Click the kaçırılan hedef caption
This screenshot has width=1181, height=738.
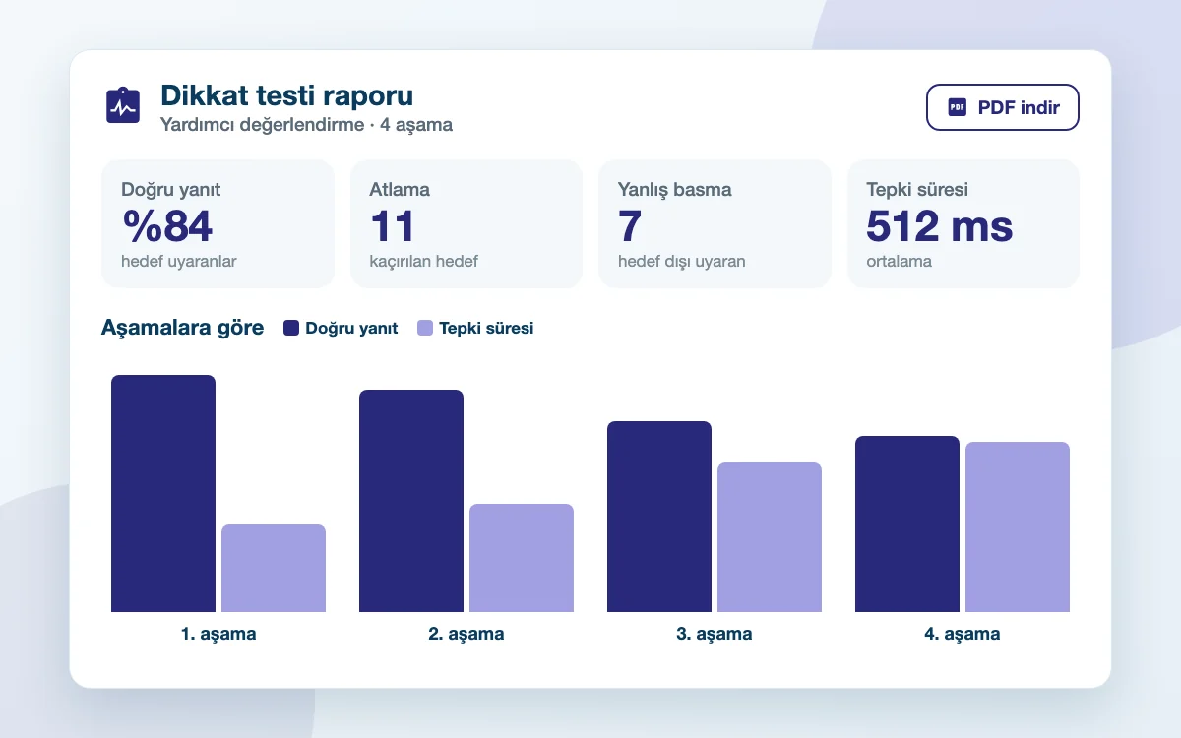(424, 262)
